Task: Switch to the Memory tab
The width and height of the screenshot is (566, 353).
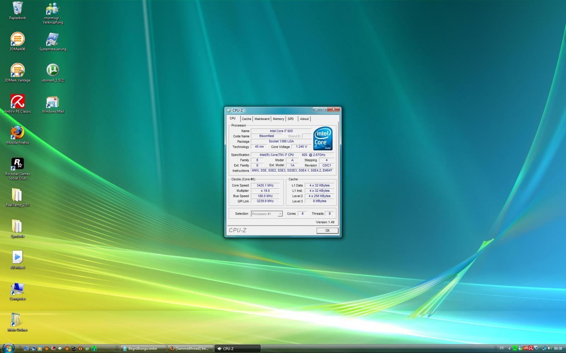Action: point(278,119)
